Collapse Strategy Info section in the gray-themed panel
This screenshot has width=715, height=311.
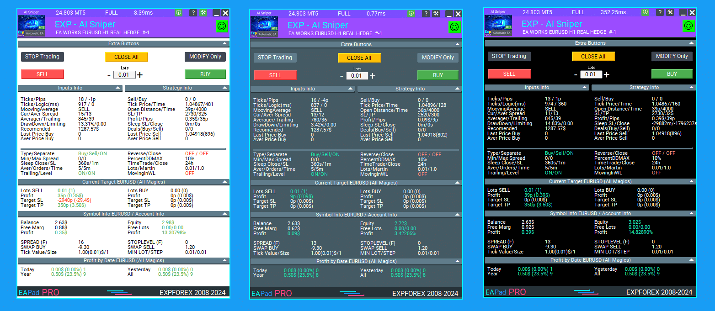[458, 89]
